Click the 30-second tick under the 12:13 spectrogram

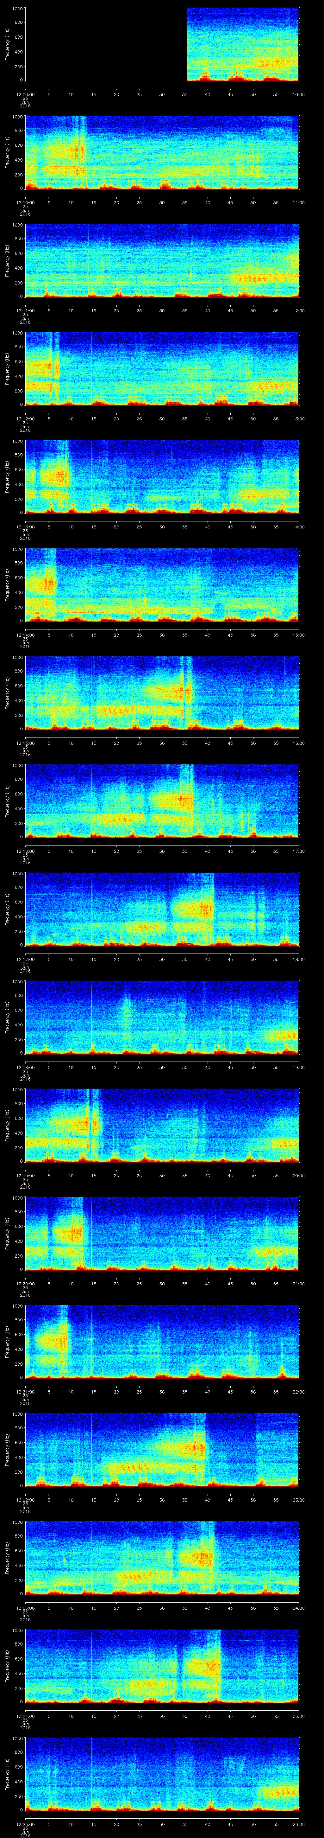point(162,527)
